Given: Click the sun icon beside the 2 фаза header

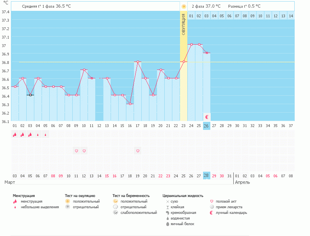Looking at the screenshot, I should coord(184,6).
